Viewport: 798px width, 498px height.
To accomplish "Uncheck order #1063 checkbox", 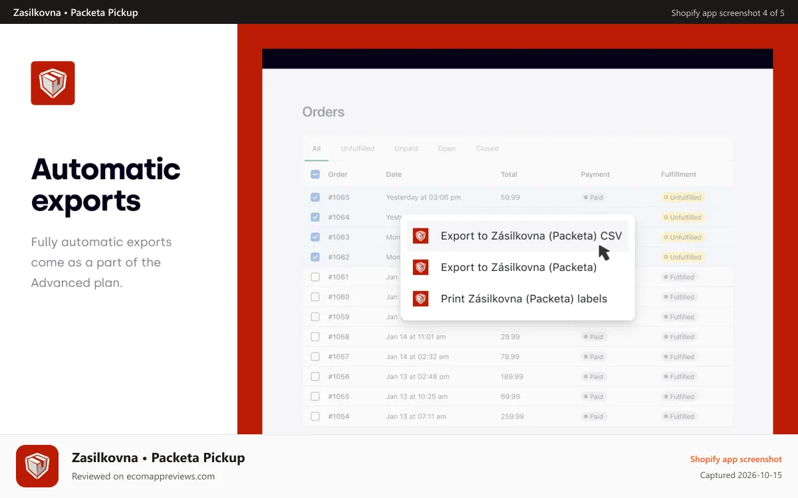I will pos(315,237).
